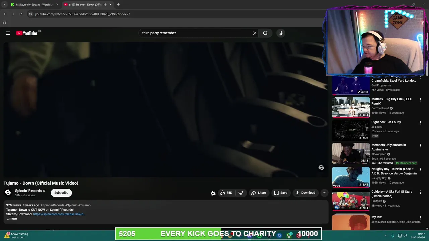Show hidden system tray icons chevron

pyautogui.click(x=385, y=236)
